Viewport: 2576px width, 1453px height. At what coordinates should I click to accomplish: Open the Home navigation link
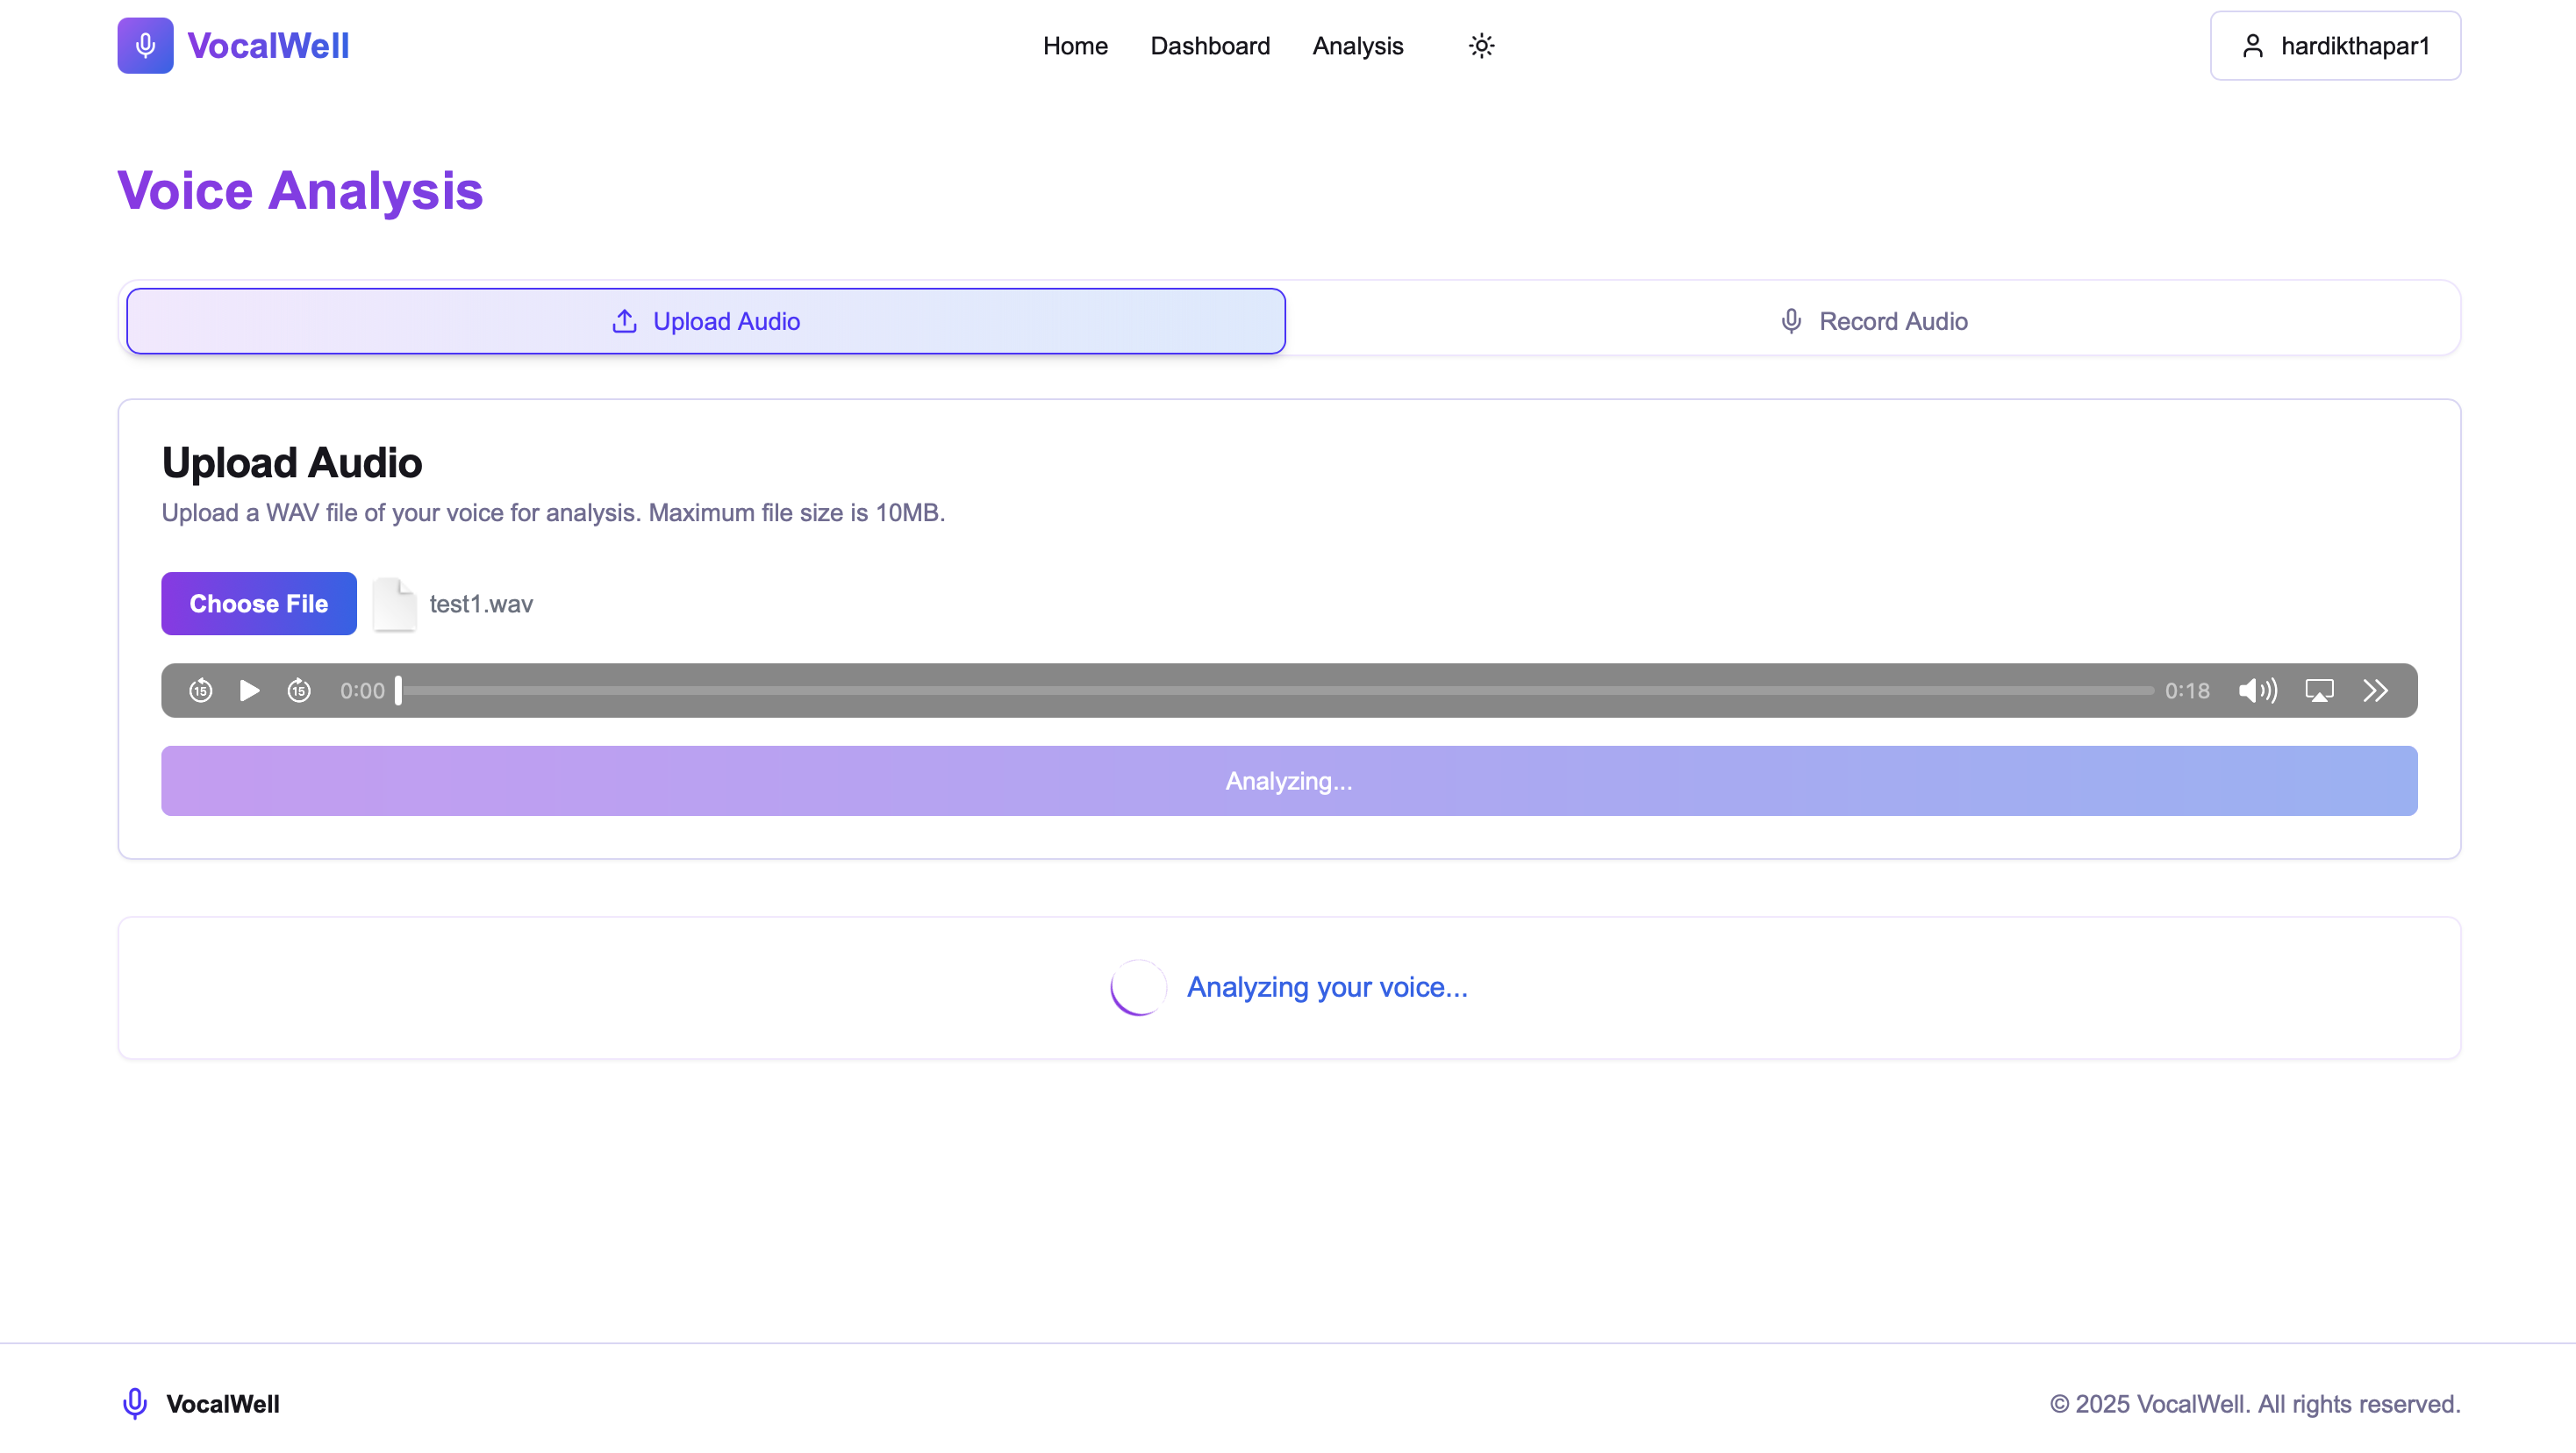pyautogui.click(x=1075, y=46)
